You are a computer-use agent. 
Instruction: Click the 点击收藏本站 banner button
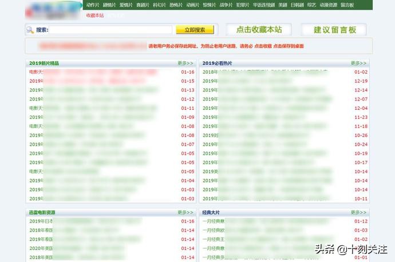click(x=259, y=30)
